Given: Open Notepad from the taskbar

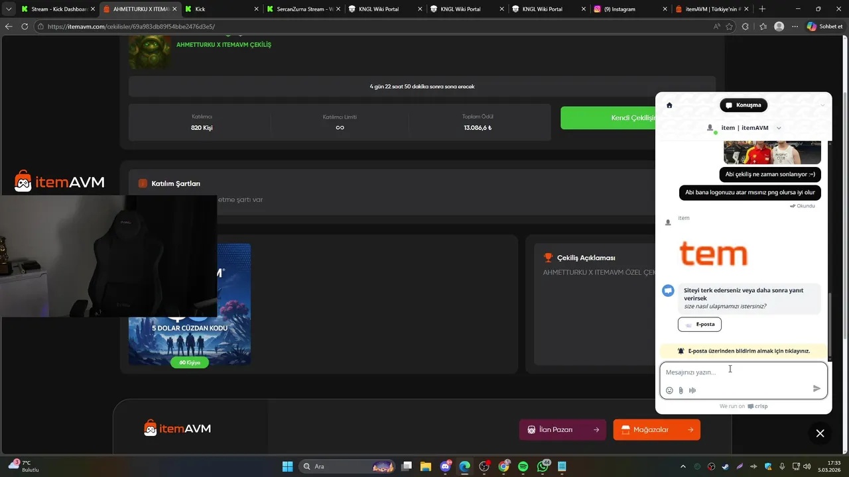Looking at the screenshot, I should (562, 466).
